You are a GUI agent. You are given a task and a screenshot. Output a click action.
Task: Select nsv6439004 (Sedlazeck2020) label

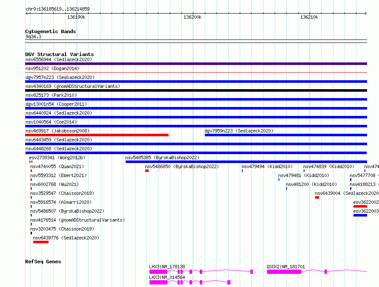point(347,193)
